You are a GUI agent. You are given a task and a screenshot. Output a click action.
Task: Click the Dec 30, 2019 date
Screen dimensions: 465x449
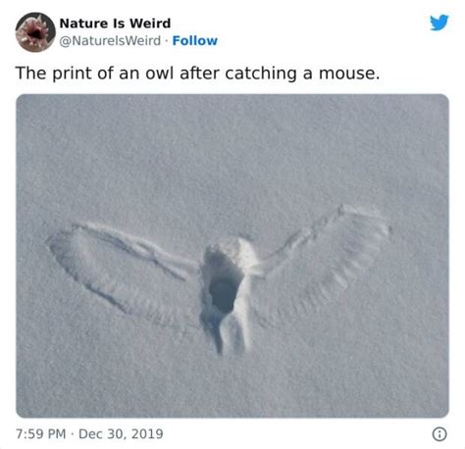pos(121,434)
